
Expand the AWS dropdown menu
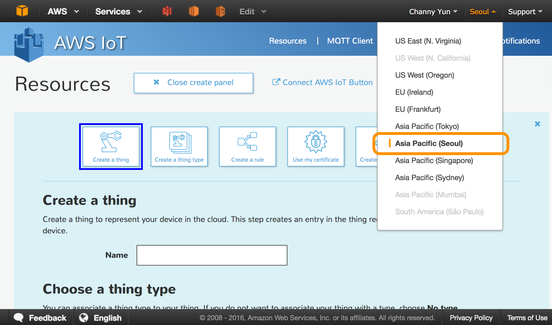63,12
